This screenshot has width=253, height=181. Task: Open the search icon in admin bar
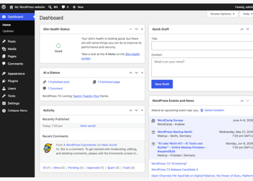pyautogui.click(x=50, y=7)
